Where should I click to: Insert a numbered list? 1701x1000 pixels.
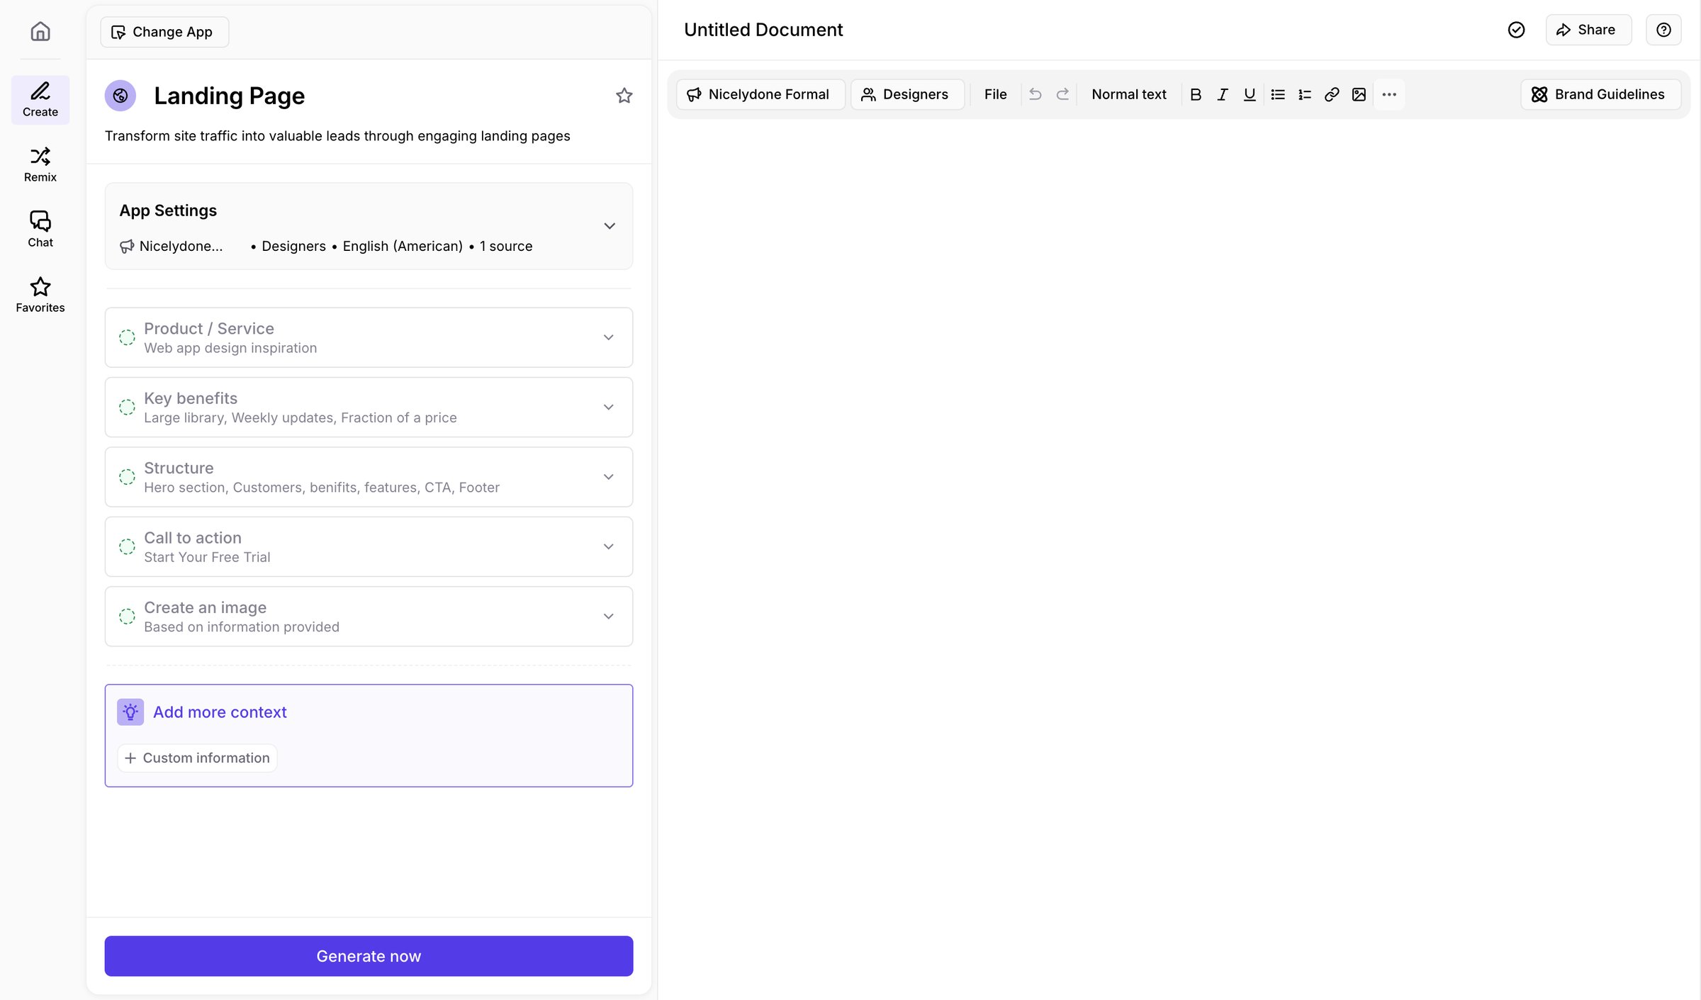(x=1305, y=94)
